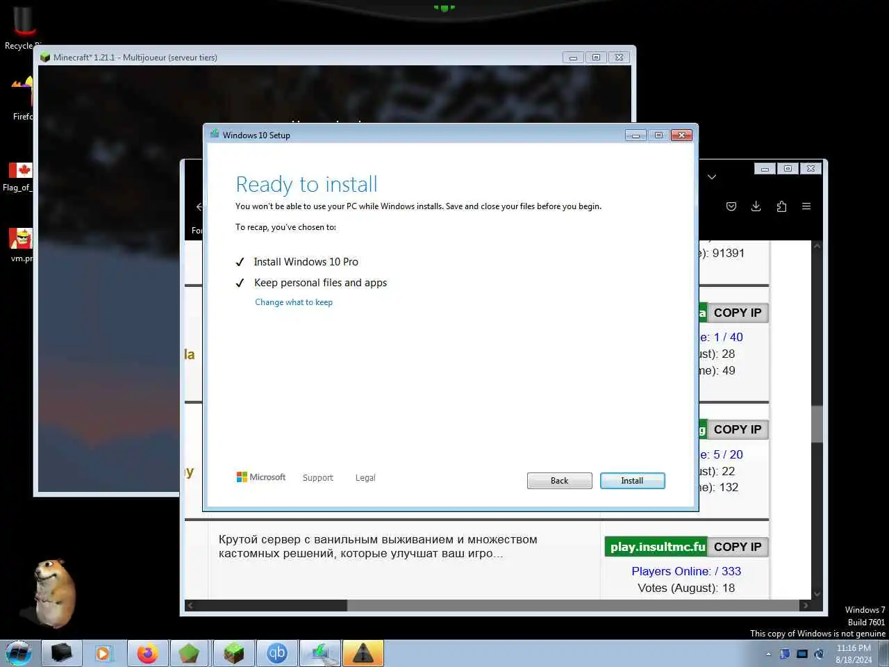Click the '91391' value in Firefox page
This screenshot has width=889, height=667.
[728, 253]
